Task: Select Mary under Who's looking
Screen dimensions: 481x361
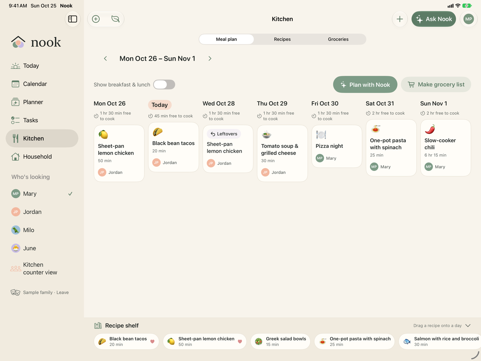Action: 42,194
